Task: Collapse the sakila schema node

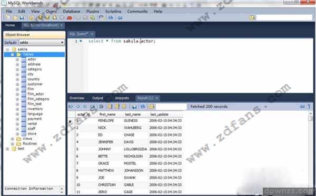Action: 7,49
